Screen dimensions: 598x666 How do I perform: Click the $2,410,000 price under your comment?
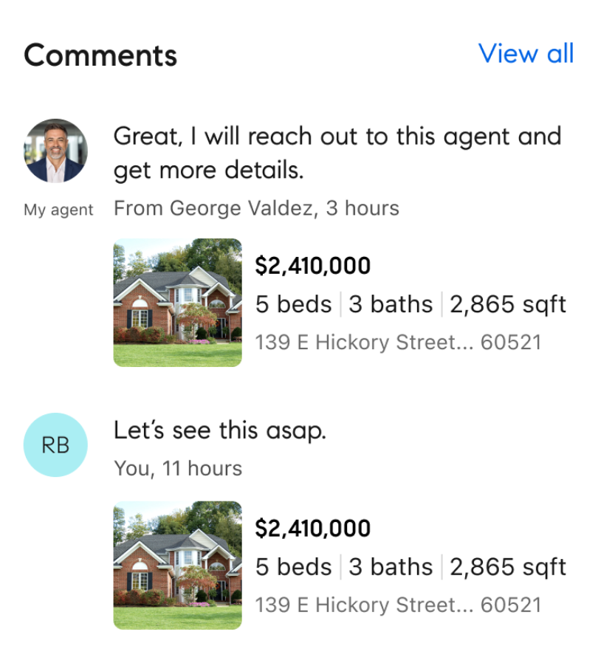[x=312, y=529]
